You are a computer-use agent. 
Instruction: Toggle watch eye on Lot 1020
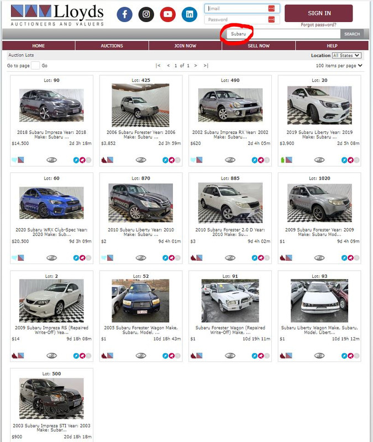pos(319,257)
